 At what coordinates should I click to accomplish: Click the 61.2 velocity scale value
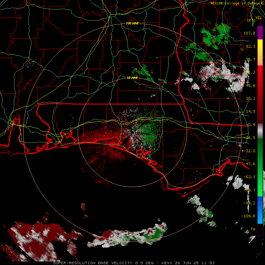pos(251,72)
